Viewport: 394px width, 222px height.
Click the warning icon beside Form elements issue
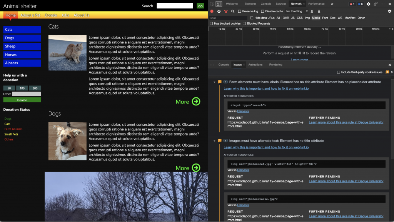(x=220, y=82)
